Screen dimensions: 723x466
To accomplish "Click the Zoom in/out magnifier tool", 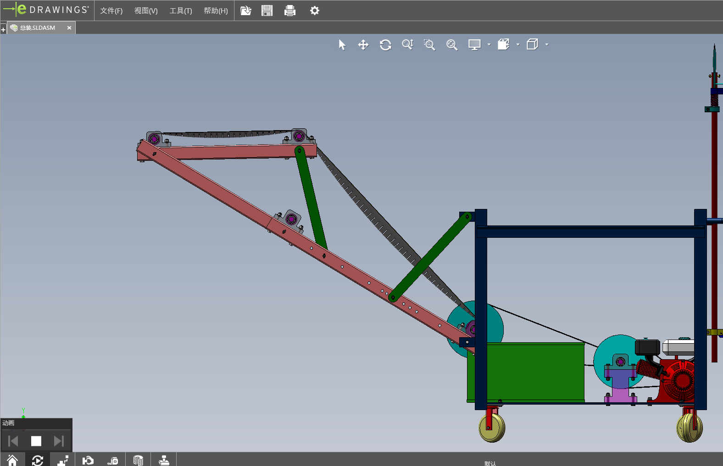I will point(407,44).
